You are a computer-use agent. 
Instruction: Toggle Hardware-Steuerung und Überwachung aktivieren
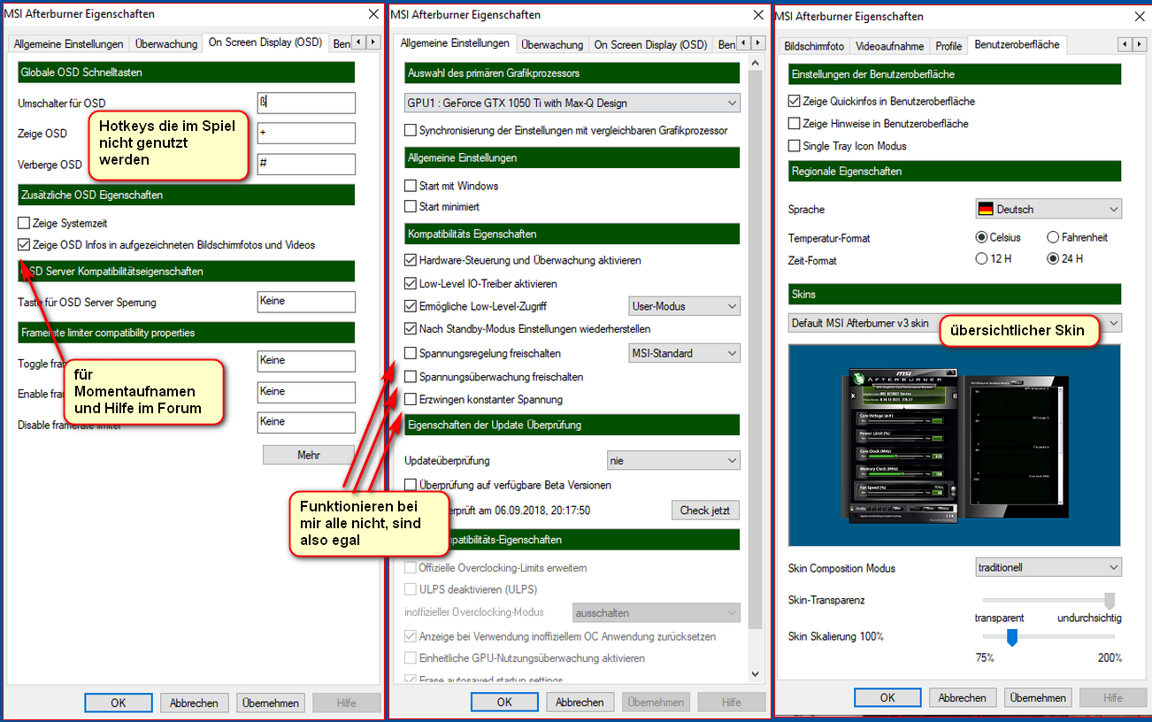click(411, 260)
